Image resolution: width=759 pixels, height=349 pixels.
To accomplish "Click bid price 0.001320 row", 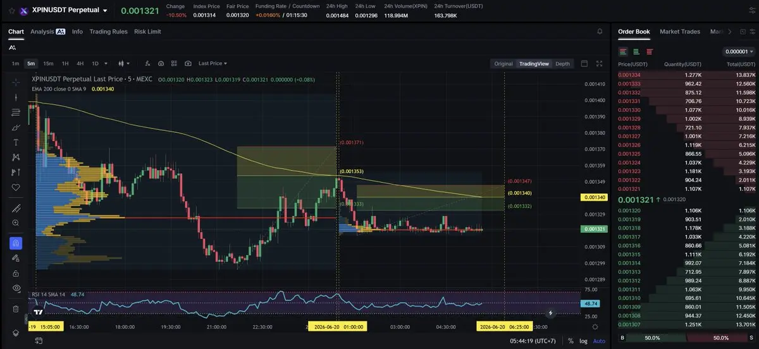I will point(686,211).
